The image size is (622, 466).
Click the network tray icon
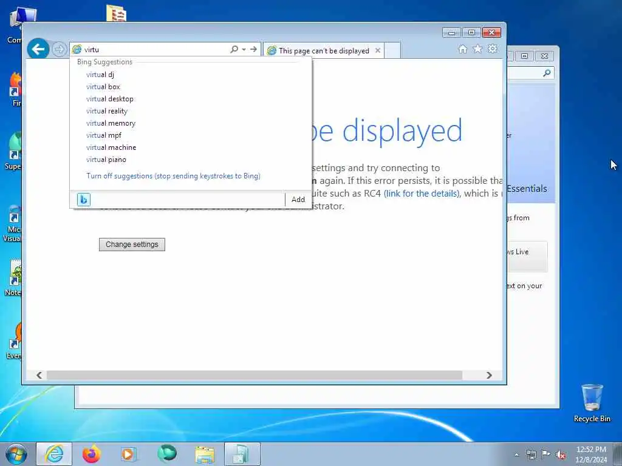pos(531,454)
